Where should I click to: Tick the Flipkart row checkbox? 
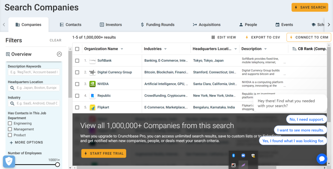coord(77,107)
